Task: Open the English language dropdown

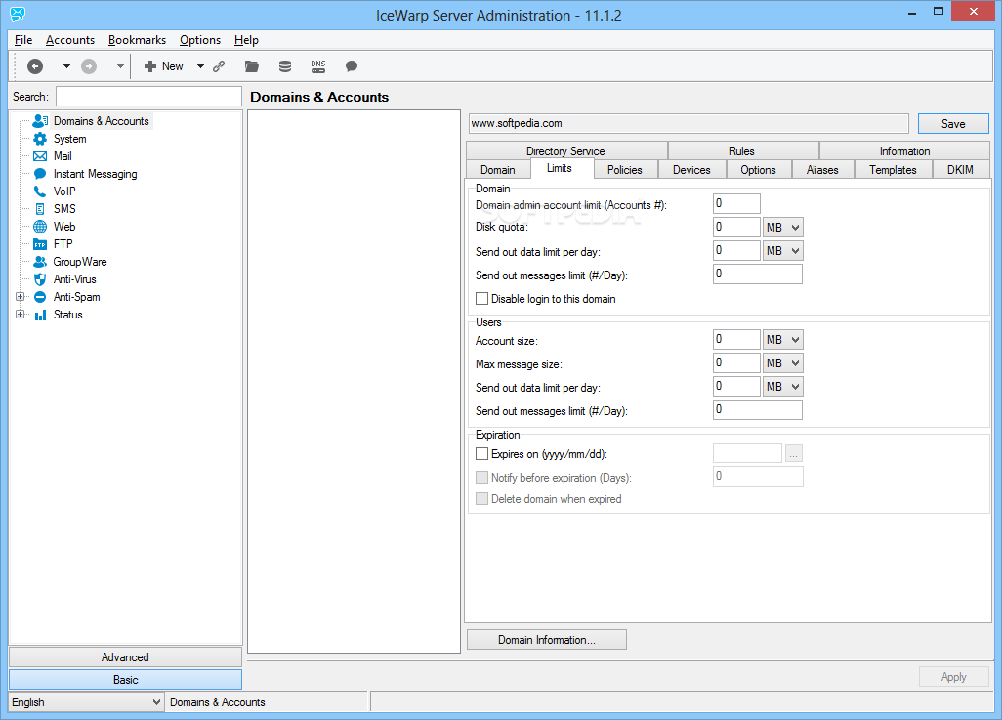Action: 86,702
